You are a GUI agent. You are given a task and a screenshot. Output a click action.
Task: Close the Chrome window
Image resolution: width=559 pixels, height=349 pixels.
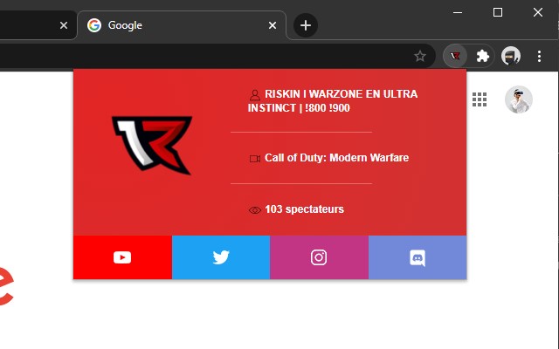pos(538,12)
